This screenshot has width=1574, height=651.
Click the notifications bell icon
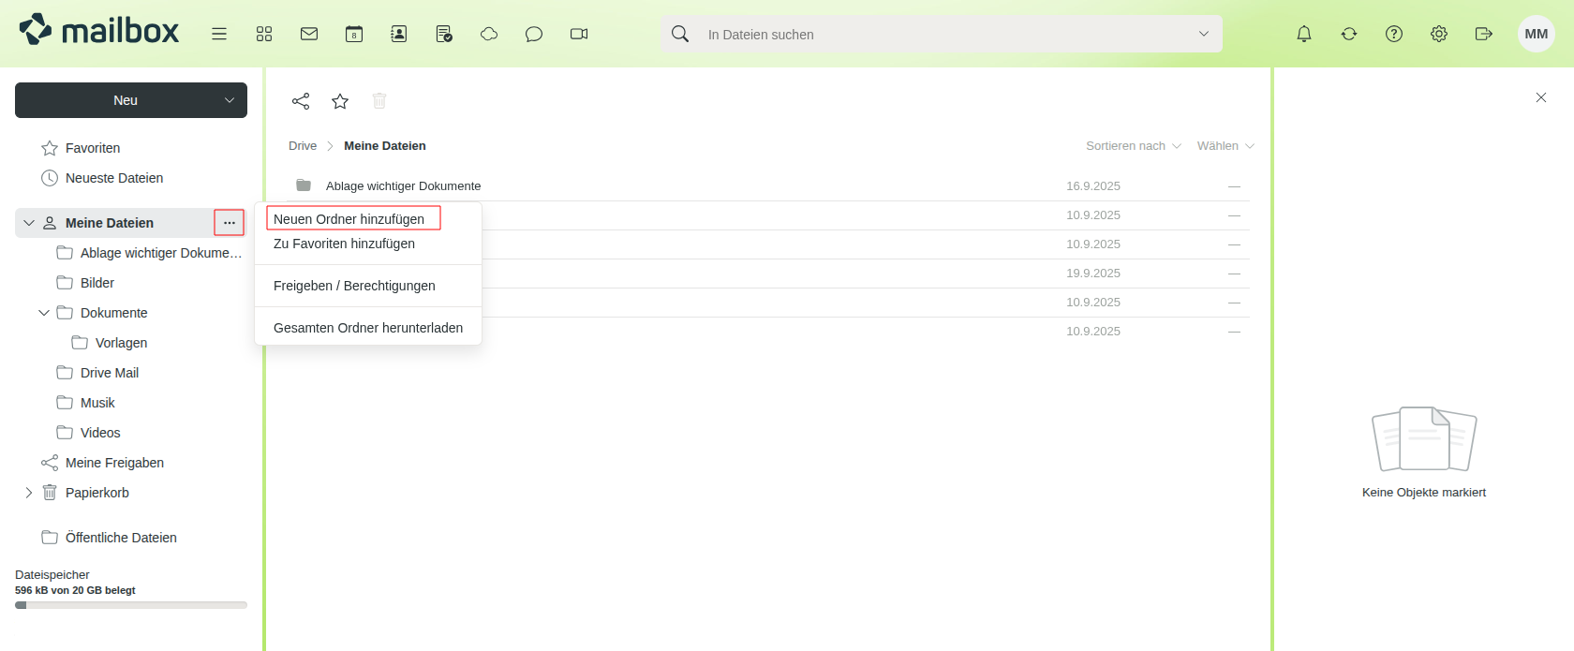click(x=1304, y=34)
